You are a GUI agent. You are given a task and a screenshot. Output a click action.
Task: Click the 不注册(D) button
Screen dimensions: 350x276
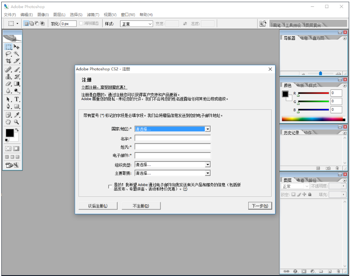pyautogui.click(x=141, y=206)
